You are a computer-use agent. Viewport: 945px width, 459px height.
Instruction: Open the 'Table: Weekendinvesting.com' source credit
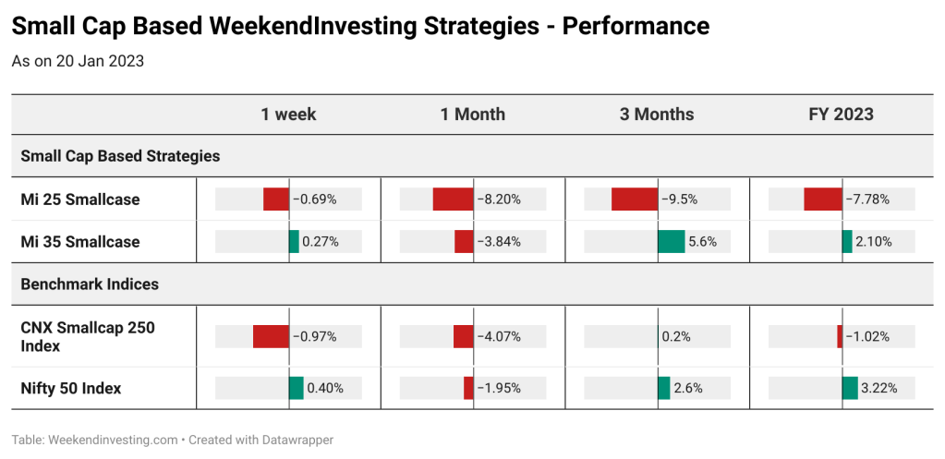[94, 440]
